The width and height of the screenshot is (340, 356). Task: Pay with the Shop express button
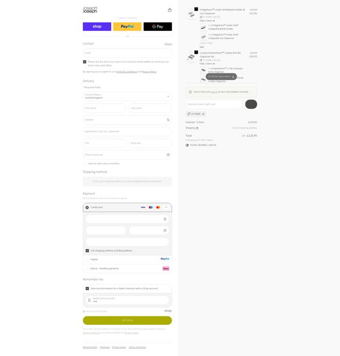(x=97, y=27)
